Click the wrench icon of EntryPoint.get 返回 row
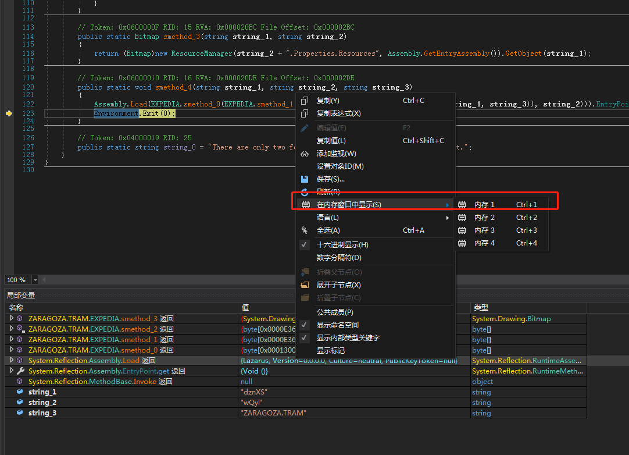 point(20,371)
